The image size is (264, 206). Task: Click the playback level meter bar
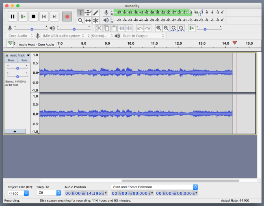169,20
